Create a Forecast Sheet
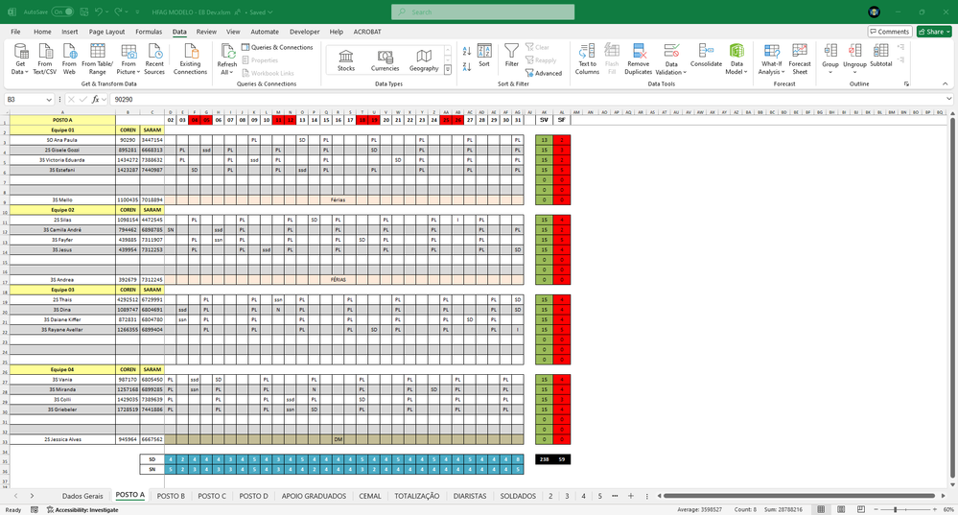Image resolution: width=958 pixels, height=515 pixels. pyautogui.click(x=799, y=59)
